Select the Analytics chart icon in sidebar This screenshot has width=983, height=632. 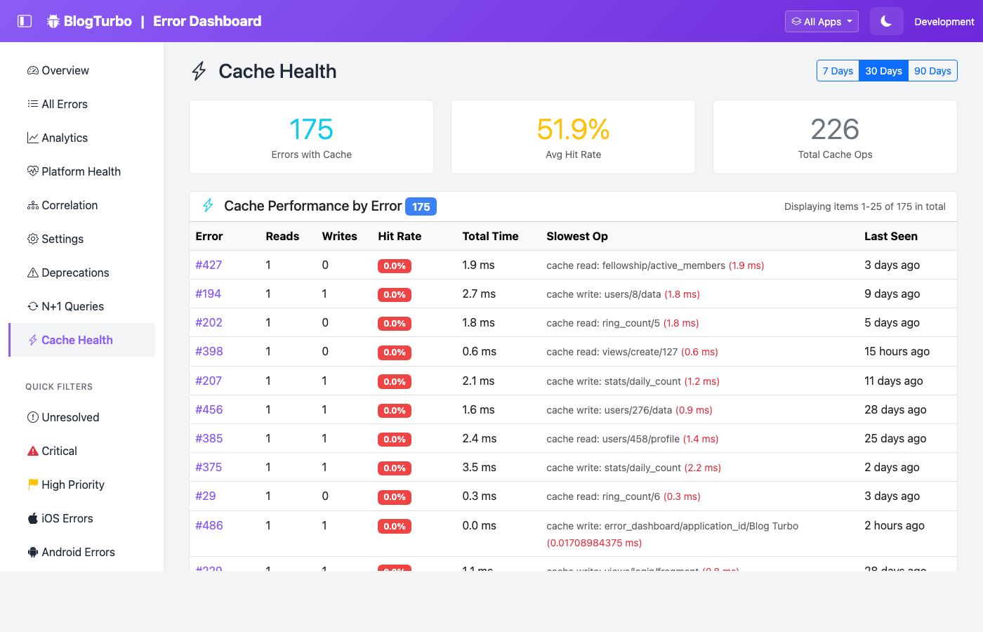tap(32, 138)
